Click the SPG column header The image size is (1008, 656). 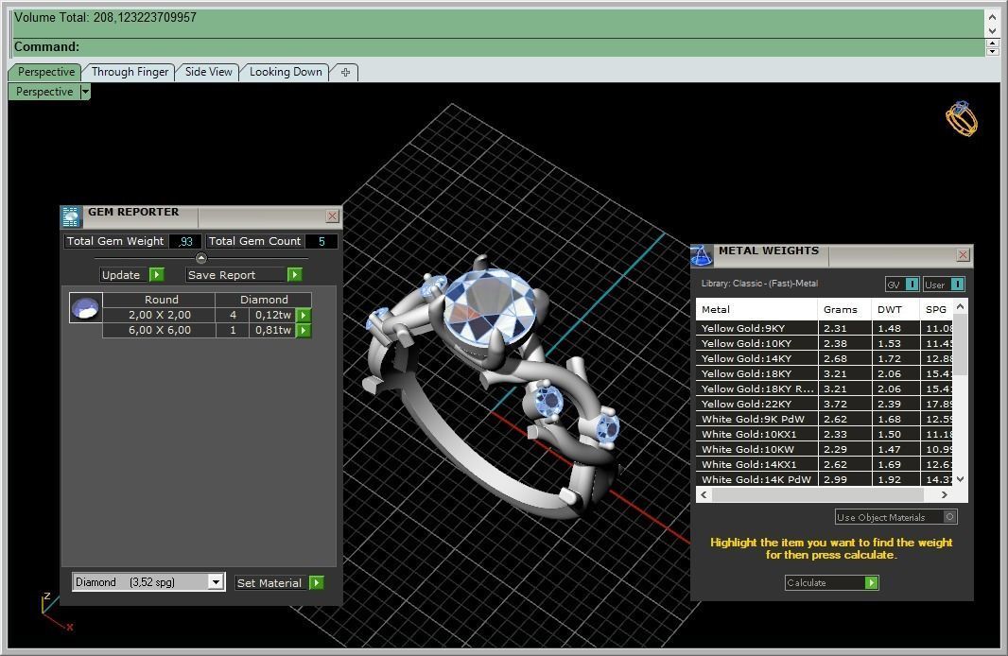[936, 309]
